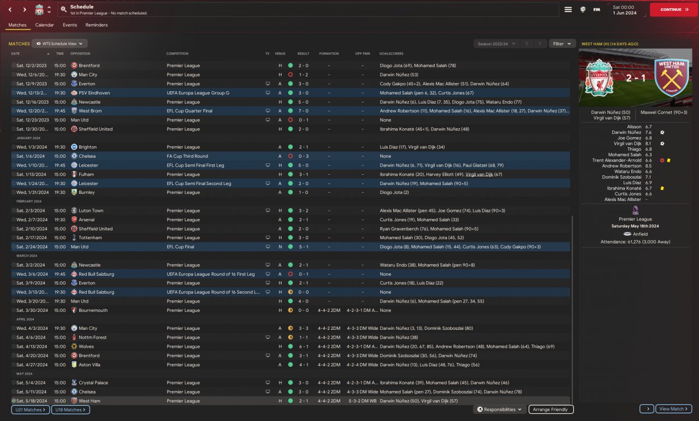Click the green result dot for Wolves

click(290, 346)
